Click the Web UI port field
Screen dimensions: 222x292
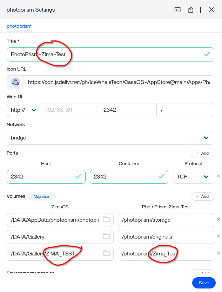click(x=128, y=110)
